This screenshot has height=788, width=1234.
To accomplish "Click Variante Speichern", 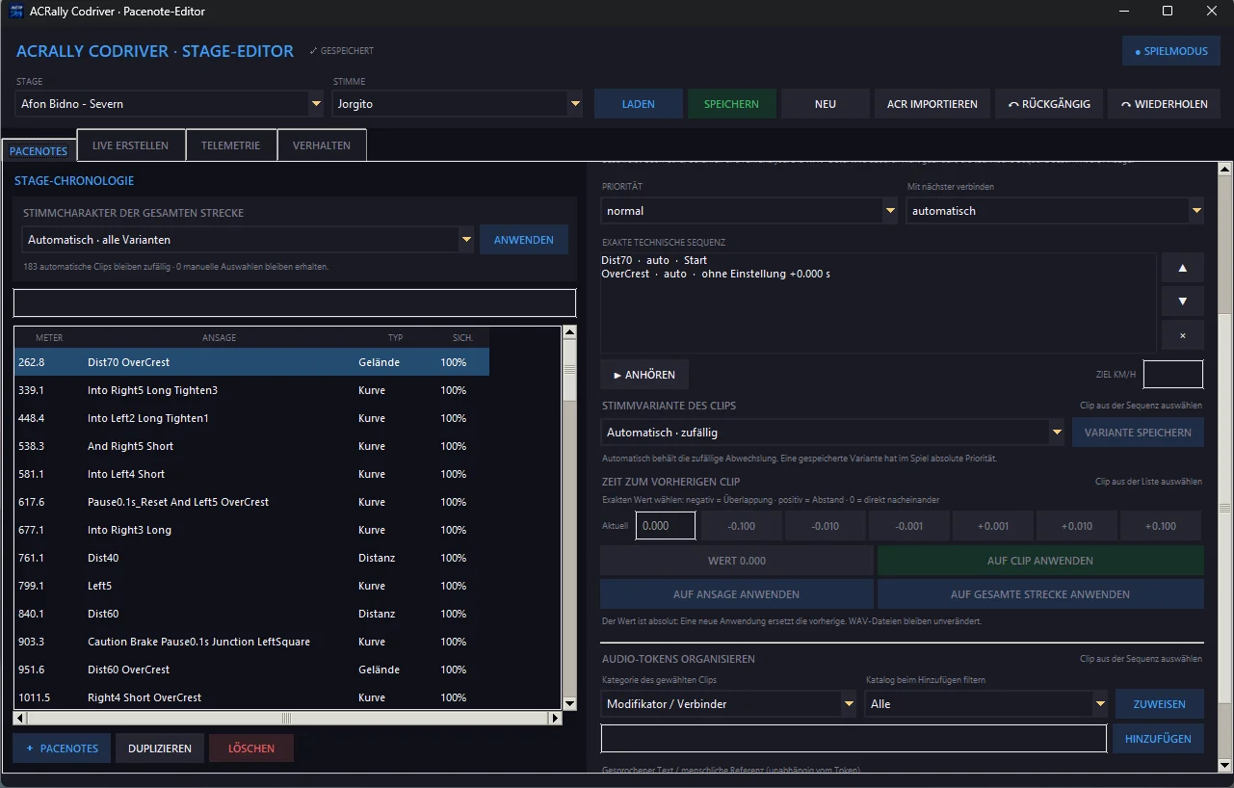I will point(1138,433).
